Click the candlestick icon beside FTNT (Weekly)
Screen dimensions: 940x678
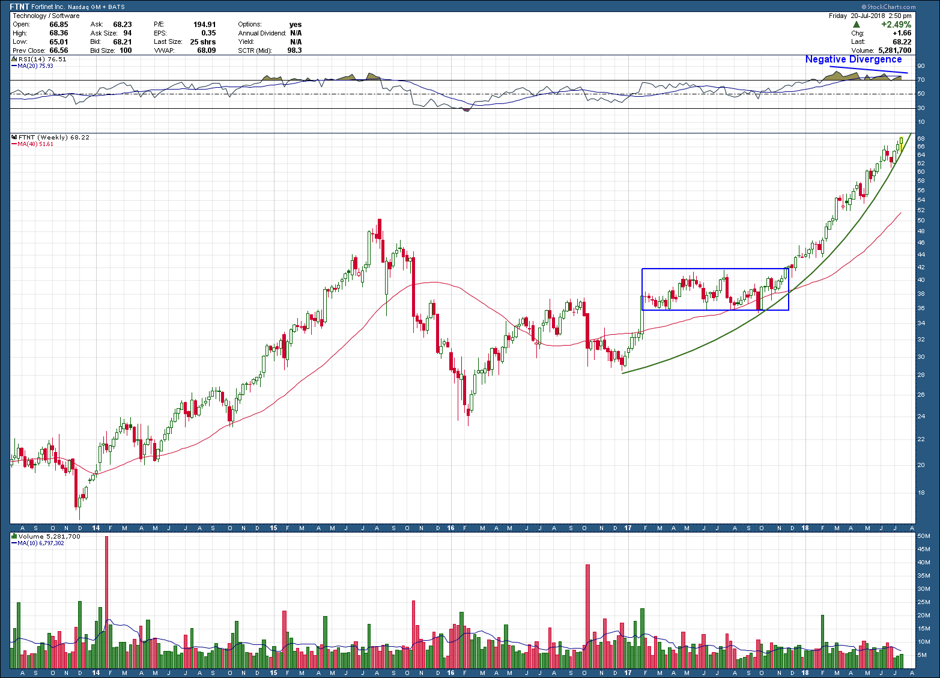14,137
